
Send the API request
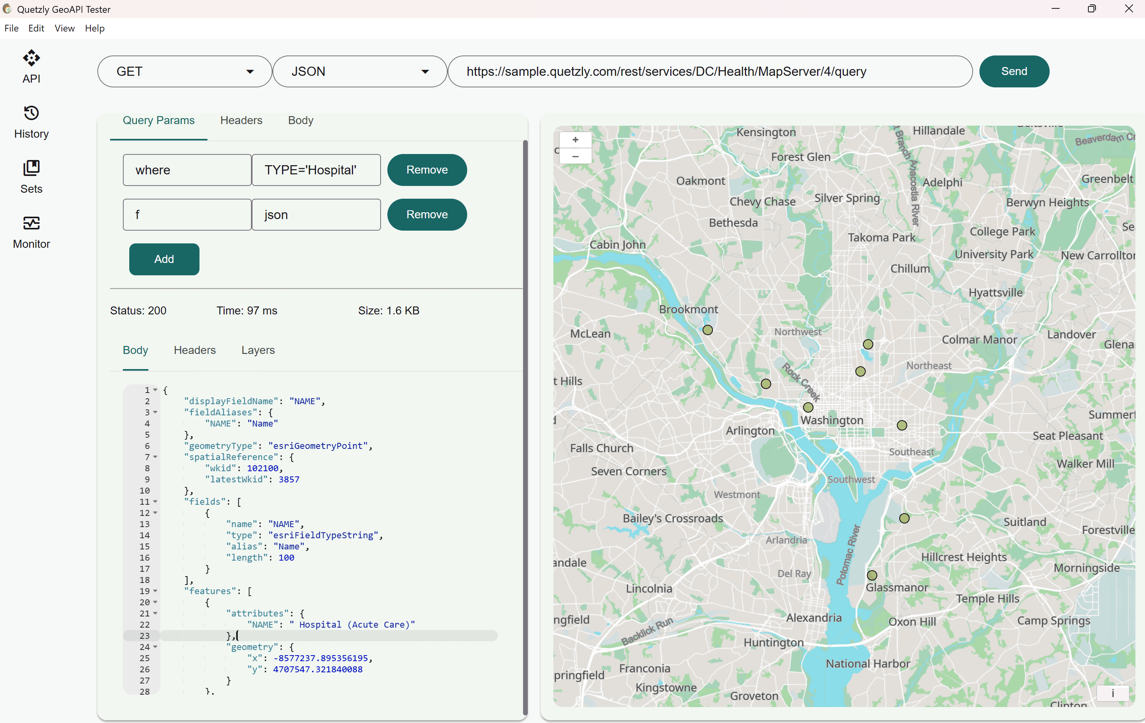[x=1014, y=71]
